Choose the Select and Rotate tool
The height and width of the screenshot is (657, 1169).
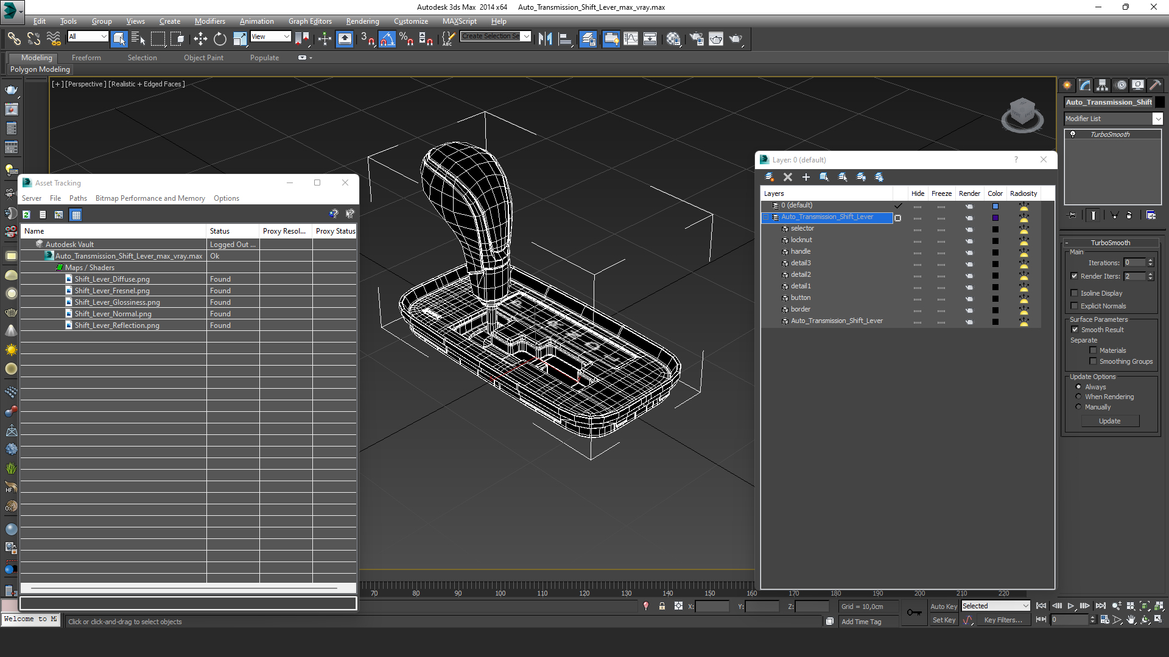[x=220, y=39]
